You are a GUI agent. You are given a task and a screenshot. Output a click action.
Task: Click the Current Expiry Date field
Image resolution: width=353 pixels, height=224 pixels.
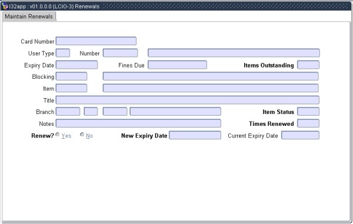point(300,135)
